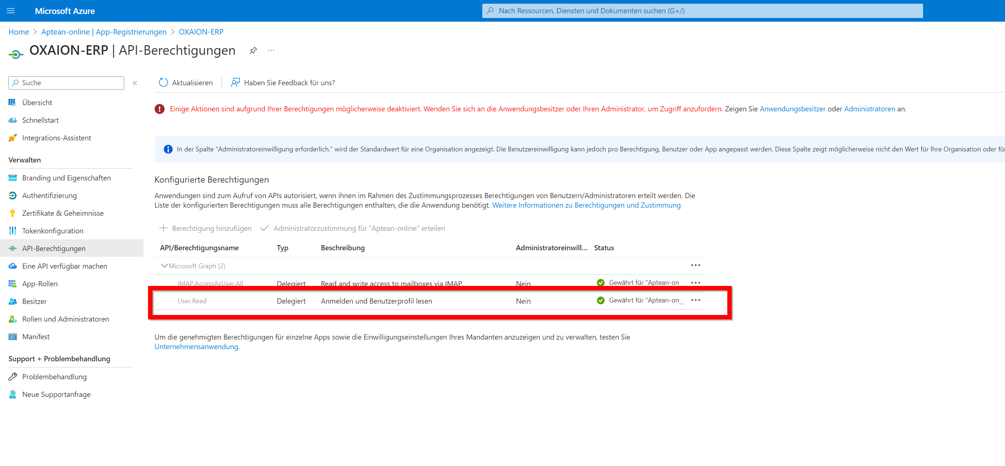This screenshot has width=1005, height=466.
Task: Click the Integrations-Assistent rocket icon
Action: click(x=12, y=138)
